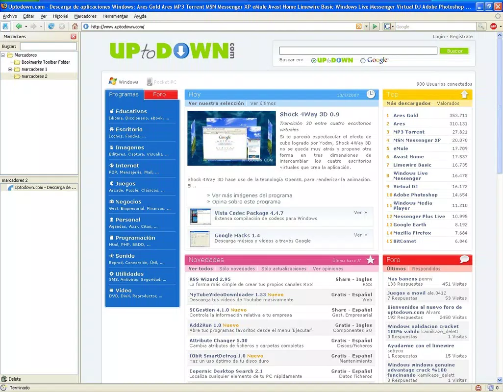Open the RSS Wizard 2.95 entry
Screen dimensions: 503x392
pos(210,279)
